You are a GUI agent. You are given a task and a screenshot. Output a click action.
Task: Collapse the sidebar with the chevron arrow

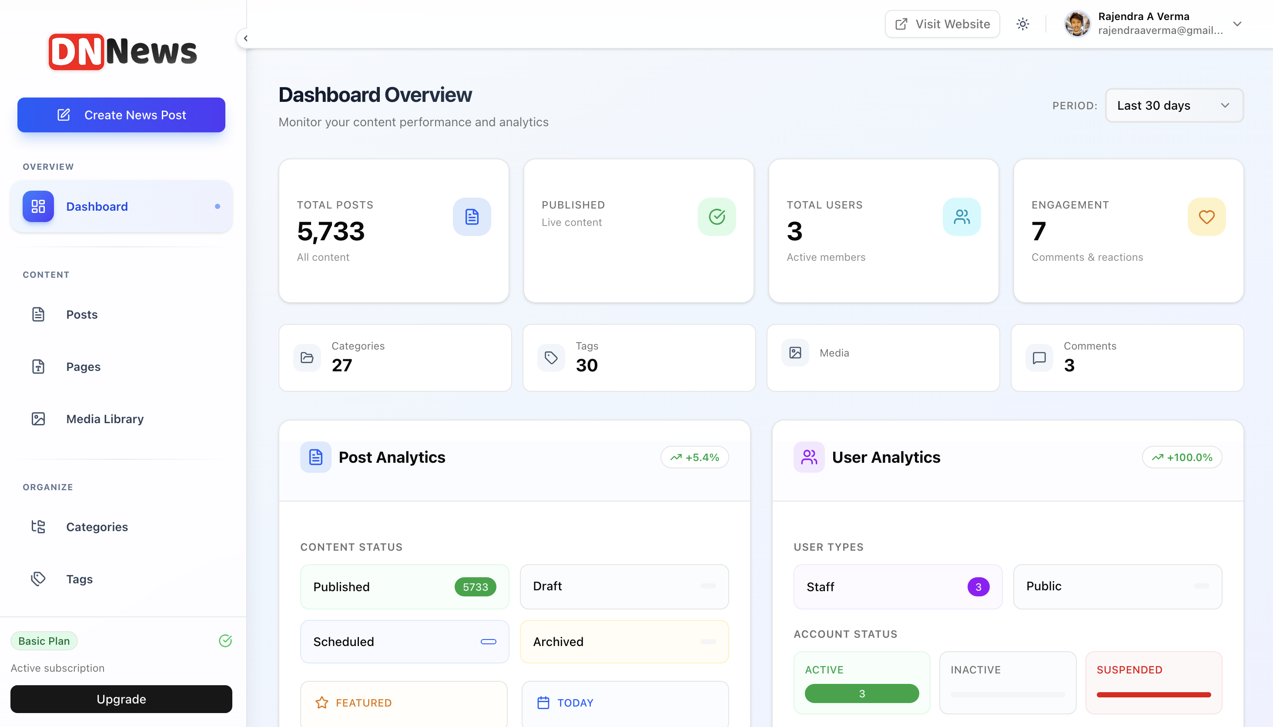pos(245,37)
